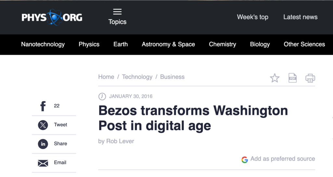Click the Phys.org logo
333x177 pixels.
tap(52, 17)
